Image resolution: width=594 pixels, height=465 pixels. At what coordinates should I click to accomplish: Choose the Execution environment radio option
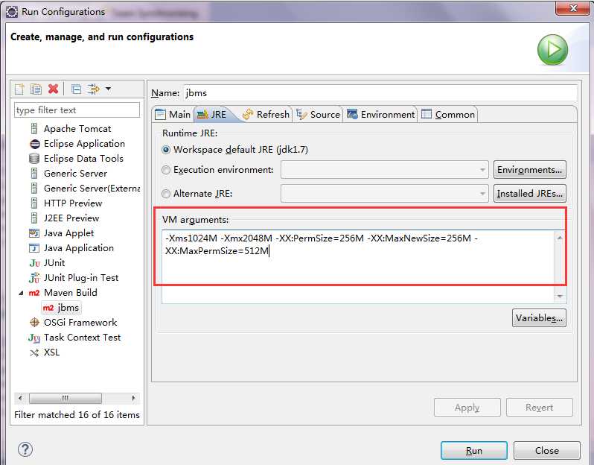tap(167, 170)
